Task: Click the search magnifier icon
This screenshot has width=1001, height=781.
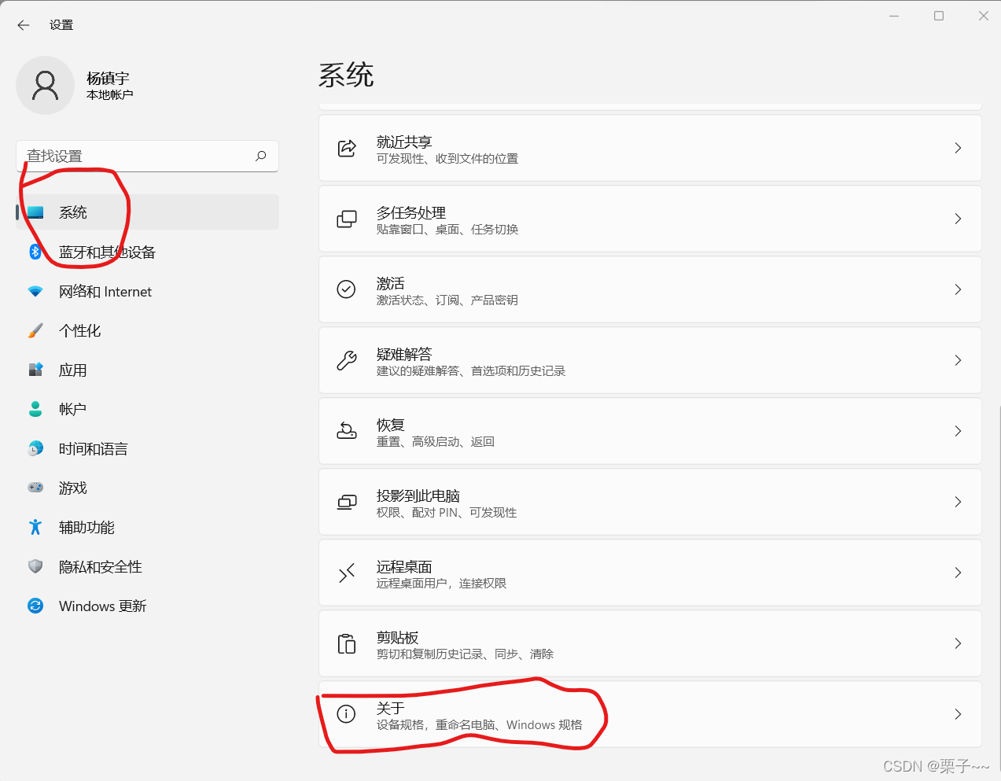Action: coord(261,156)
